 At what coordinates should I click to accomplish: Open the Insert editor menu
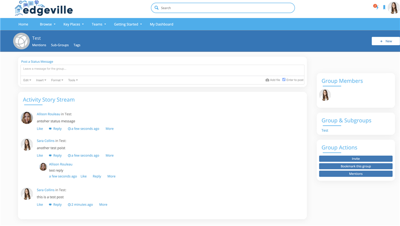click(x=41, y=80)
